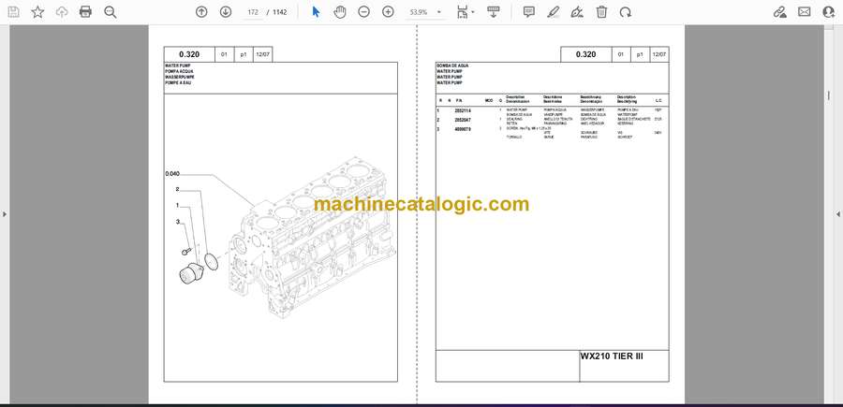Select the highlighter pen tool
This screenshot has width=843, height=407.
553,12
